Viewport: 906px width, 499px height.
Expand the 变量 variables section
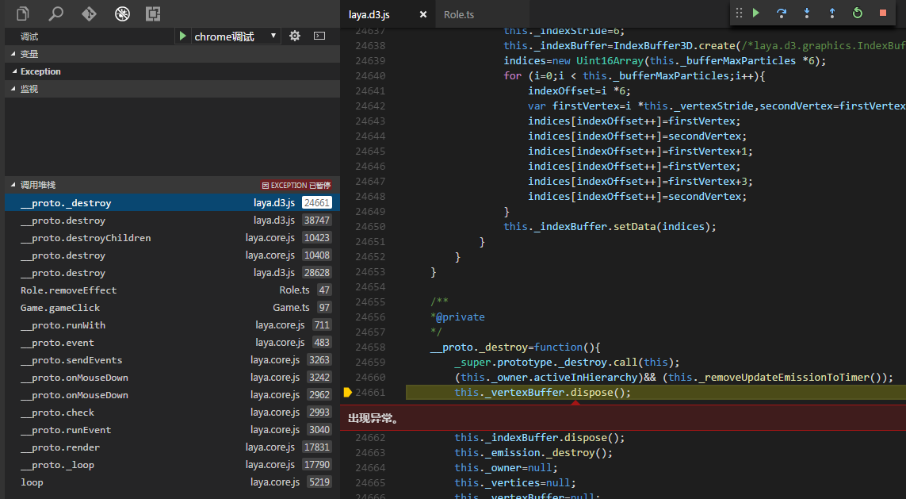click(x=29, y=54)
